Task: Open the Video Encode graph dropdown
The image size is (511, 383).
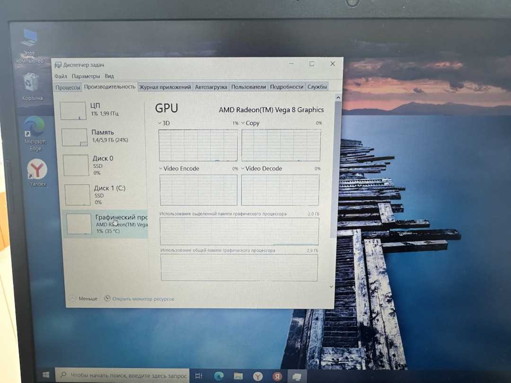Action: pos(179,168)
